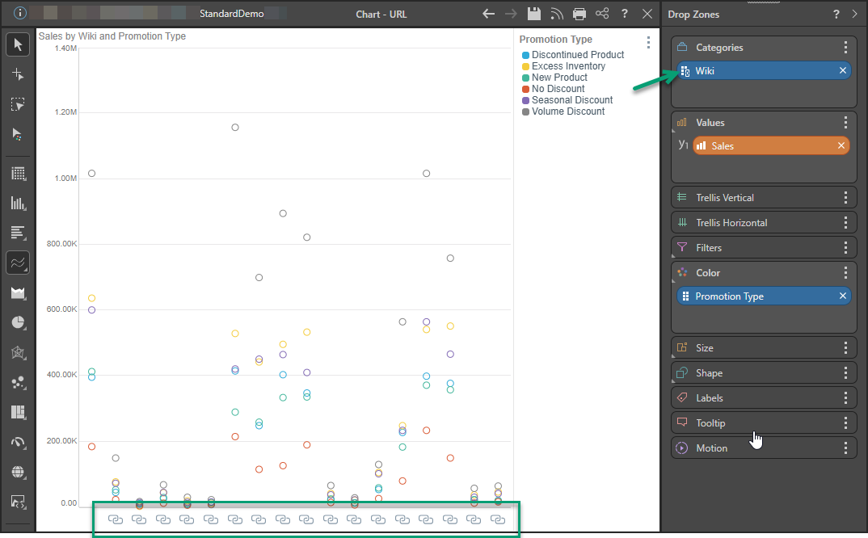868x538 pixels.
Task: Open Promotion Type legend options menu
Action: [648, 43]
